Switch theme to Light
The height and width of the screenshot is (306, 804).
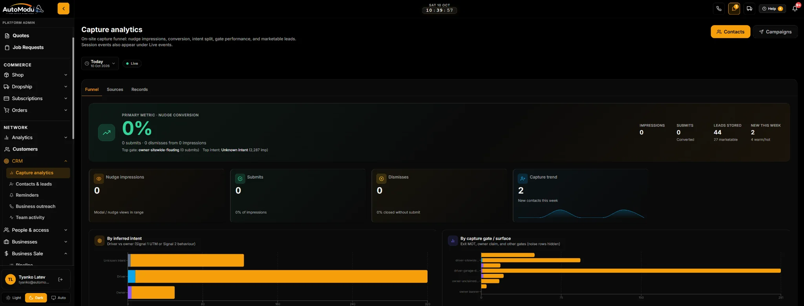pyautogui.click(x=14, y=298)
